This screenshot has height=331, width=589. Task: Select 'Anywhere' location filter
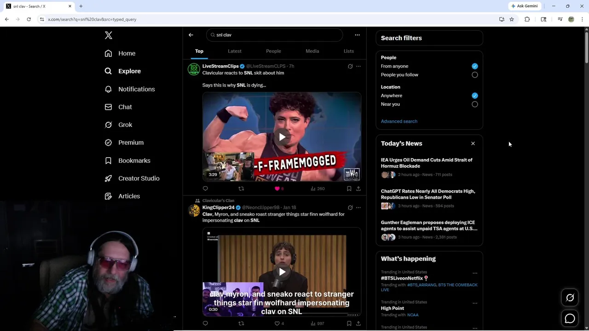point(475,96)
